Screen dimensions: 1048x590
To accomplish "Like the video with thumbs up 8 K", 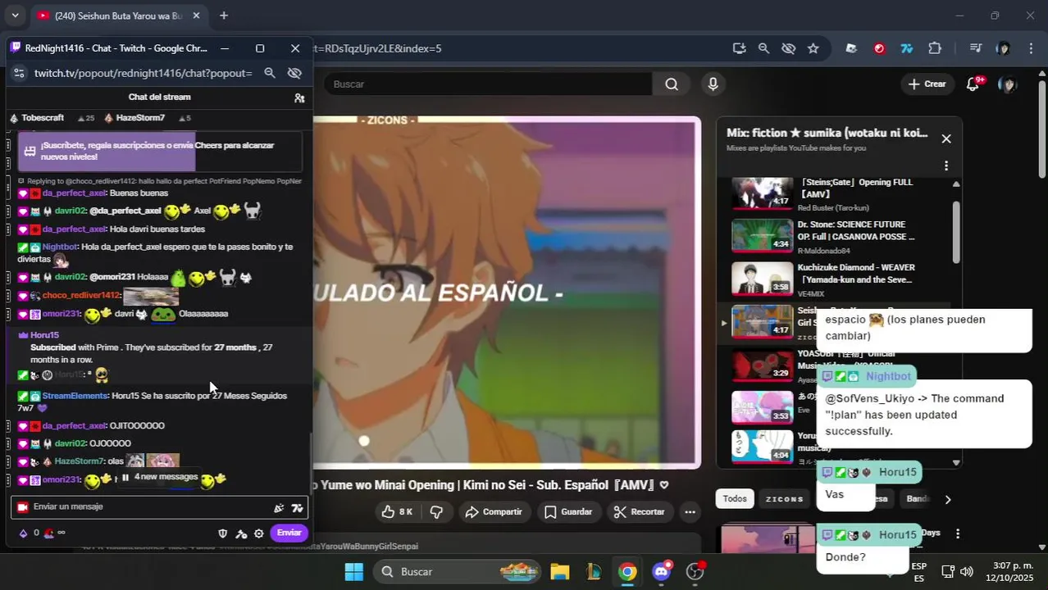I will [x=398, y=512].
